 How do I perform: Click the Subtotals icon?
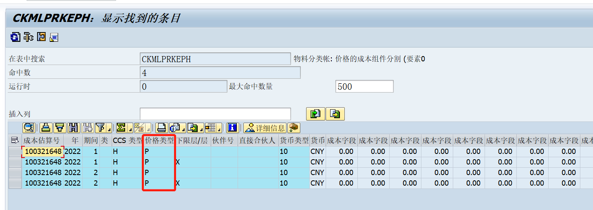click(x=139, y=128)
